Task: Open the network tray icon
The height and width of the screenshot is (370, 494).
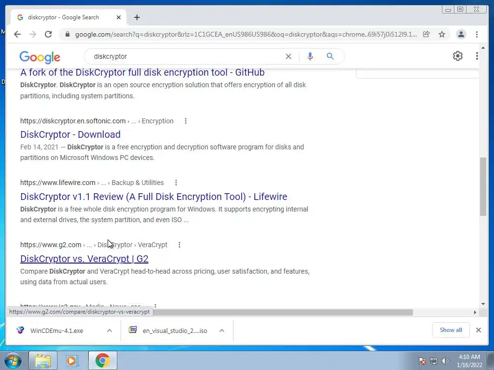Action: point(434,361)
